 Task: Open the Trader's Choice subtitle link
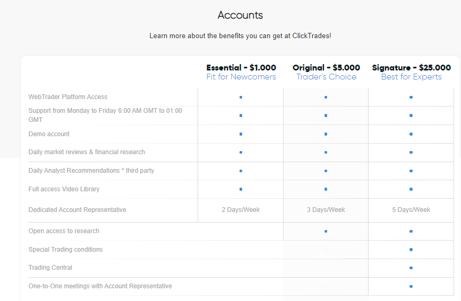326,77
